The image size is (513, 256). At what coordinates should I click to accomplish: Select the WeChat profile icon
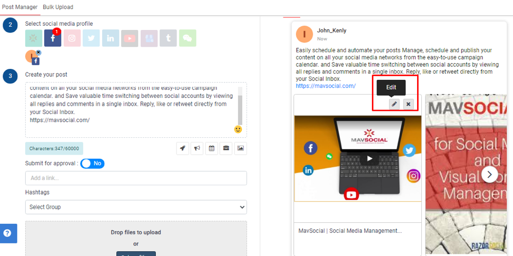pos(188,38)
